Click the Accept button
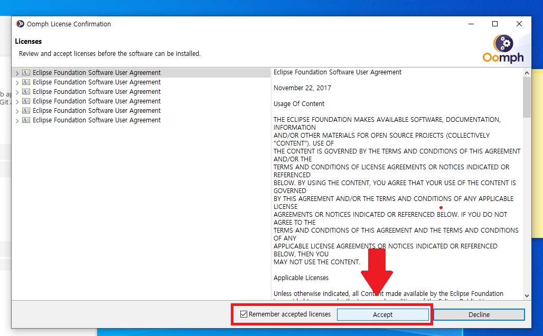 coord(382,314)
